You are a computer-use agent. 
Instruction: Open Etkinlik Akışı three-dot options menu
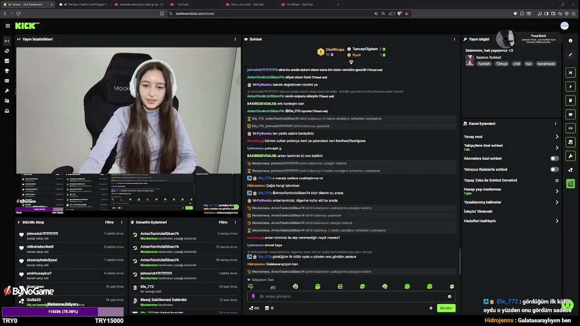click(x=121, y=222)
